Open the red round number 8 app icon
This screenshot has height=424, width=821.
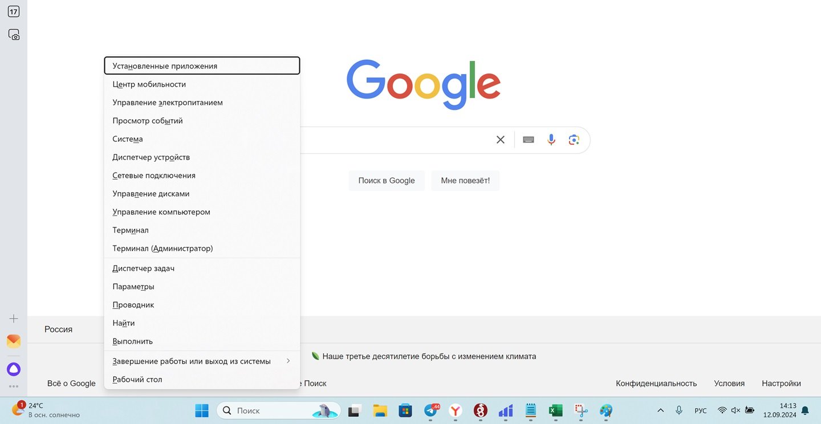click(x=481, y=410)
